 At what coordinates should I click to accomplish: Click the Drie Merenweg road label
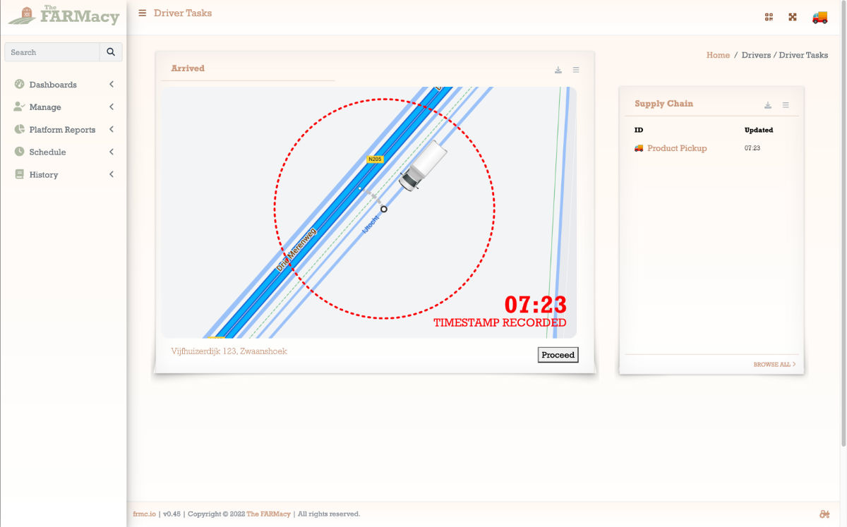(297, 249)
